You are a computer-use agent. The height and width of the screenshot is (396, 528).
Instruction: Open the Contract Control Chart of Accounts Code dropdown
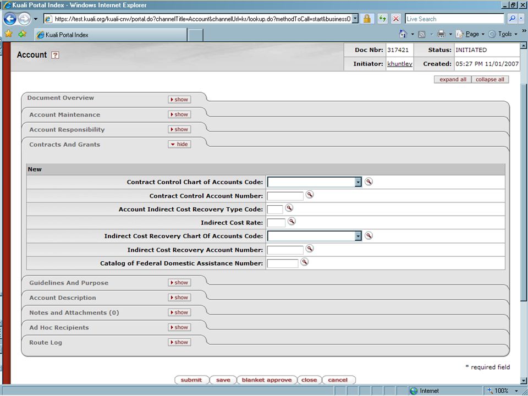click(358, 182)
